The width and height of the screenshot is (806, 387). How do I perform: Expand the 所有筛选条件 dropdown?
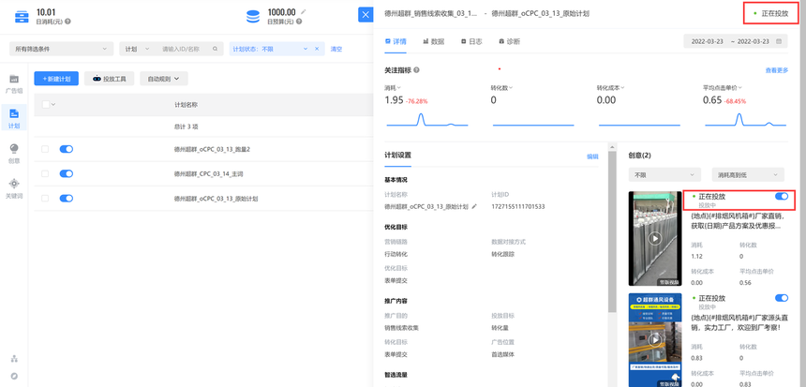coord(61,49)
